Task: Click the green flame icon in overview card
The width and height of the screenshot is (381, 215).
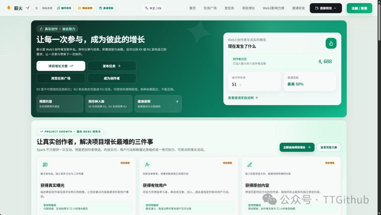Action: point(331,43)
